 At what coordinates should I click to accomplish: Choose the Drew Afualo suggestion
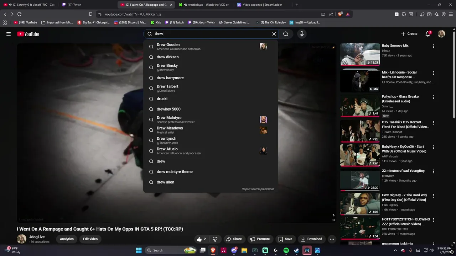(211, 151)
